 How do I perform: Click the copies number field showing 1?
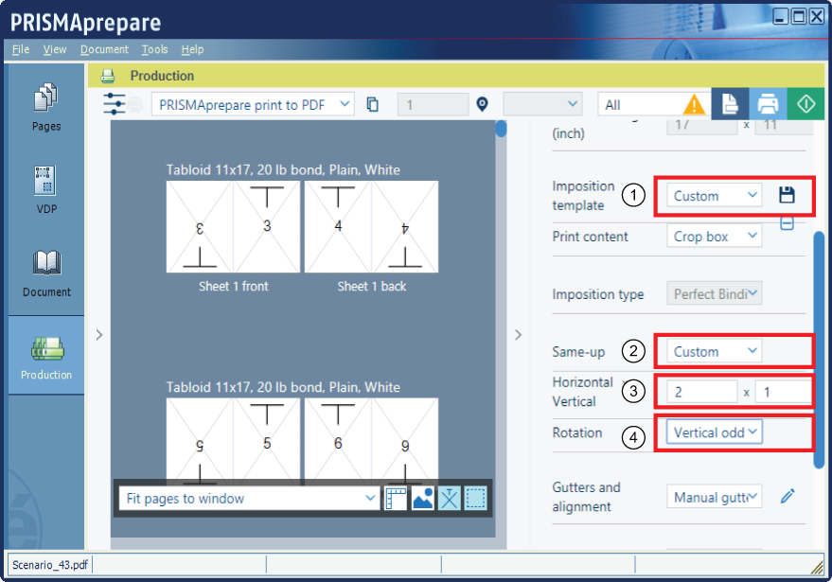(x=433, y=104)
